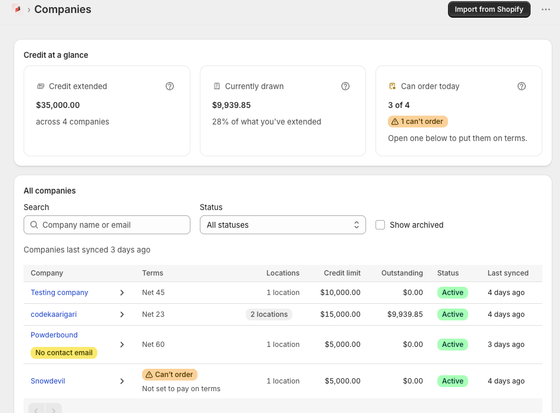Open help tooltip for Currently drawn
Screen dimensions: 560x413
(x=345, y=86)
